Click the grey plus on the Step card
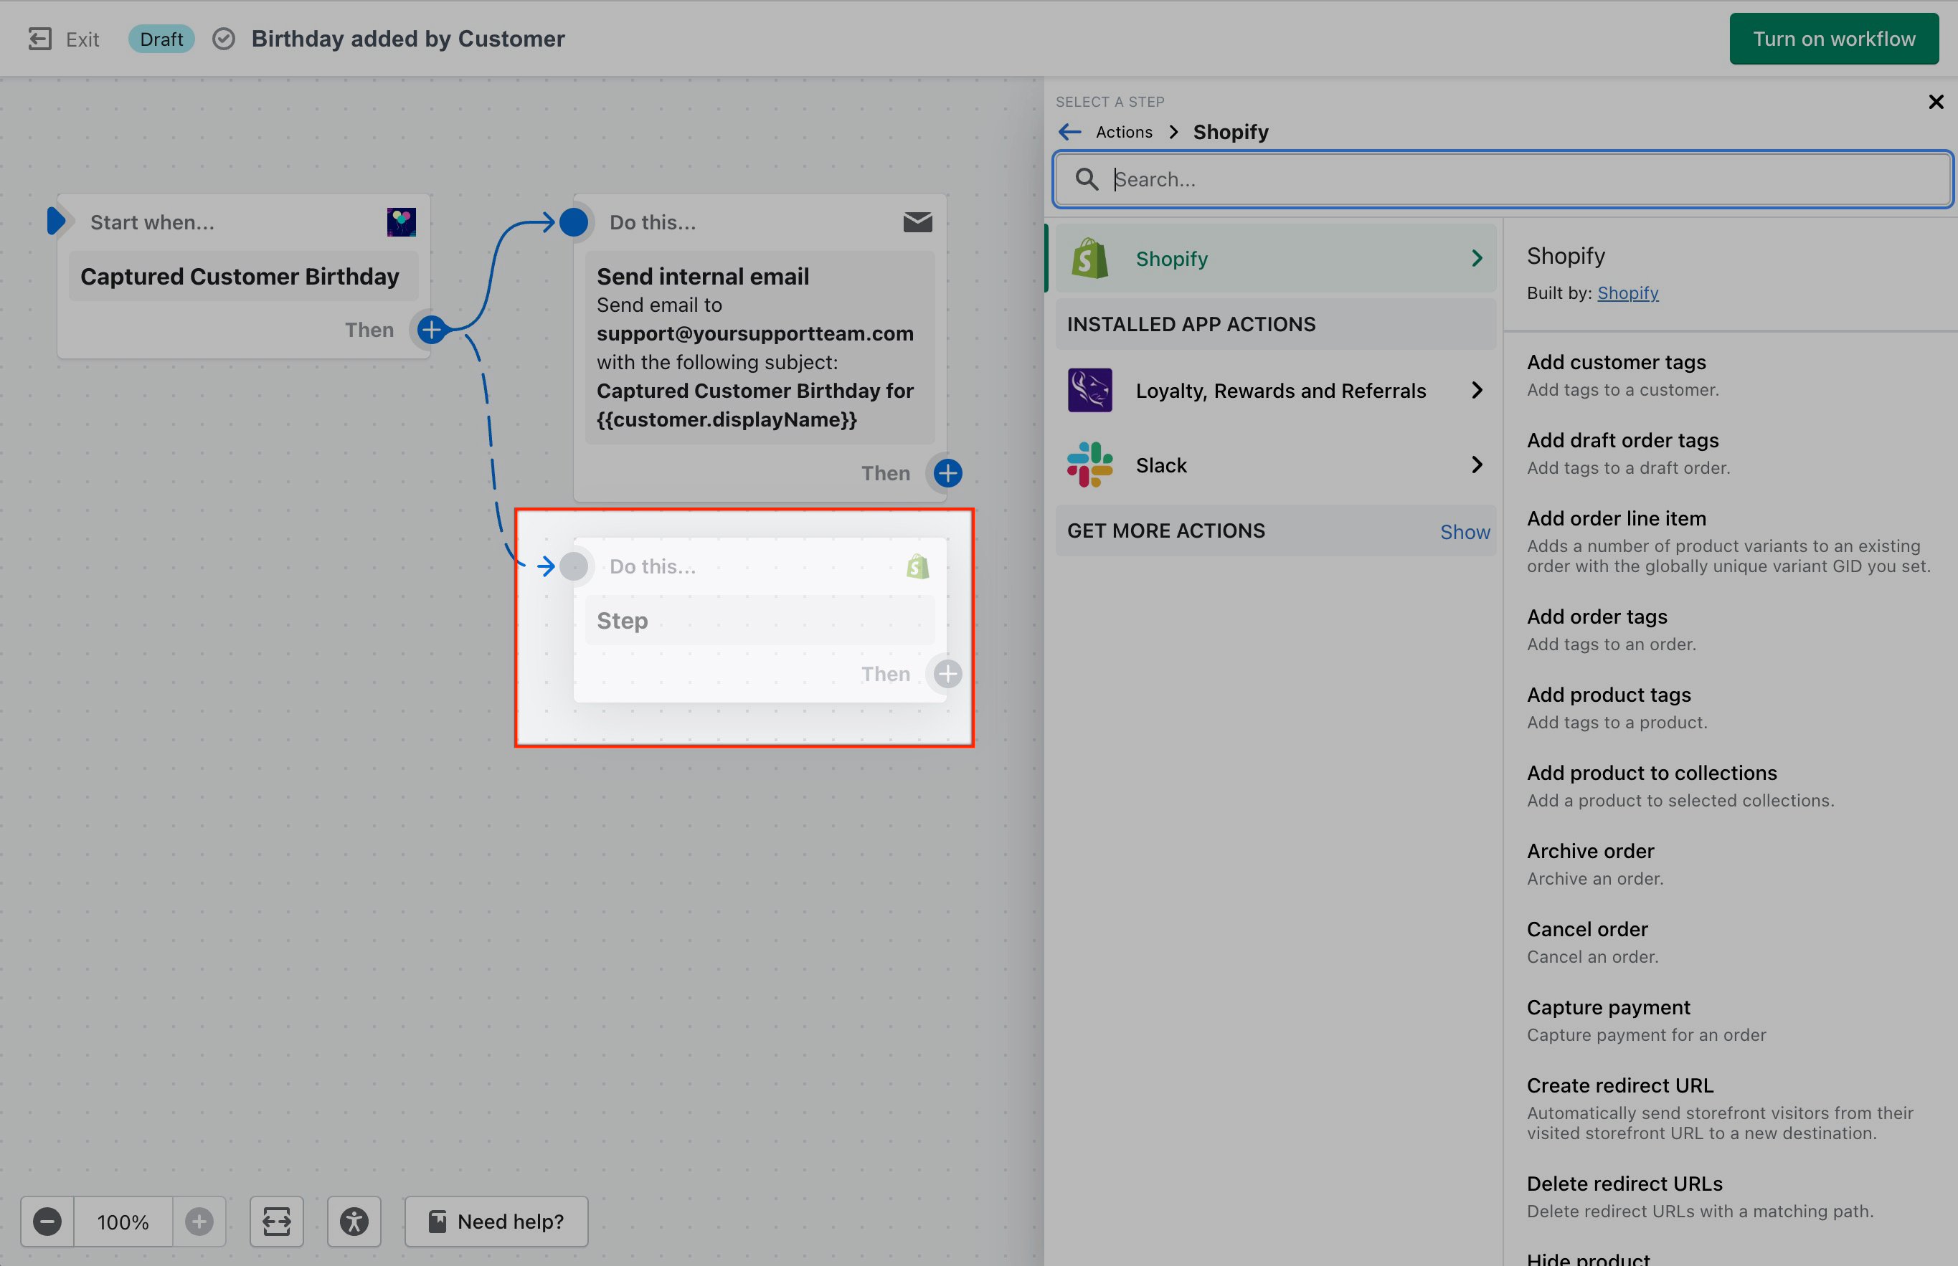Screen dimensions: 1958x1266 948,674
